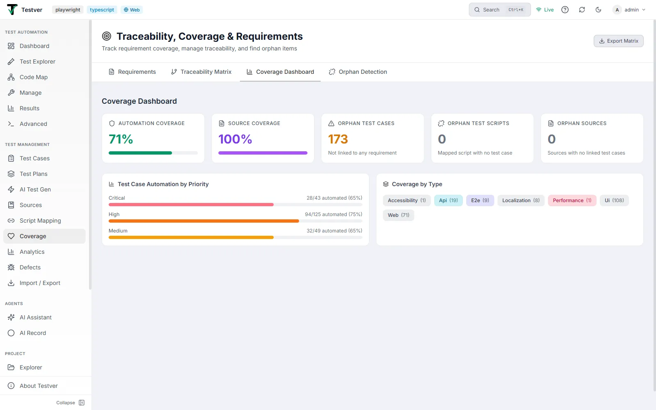This screenshot has height=410, width=656.
Task: Select the Api (19) type chip
Action: [449, 200]
